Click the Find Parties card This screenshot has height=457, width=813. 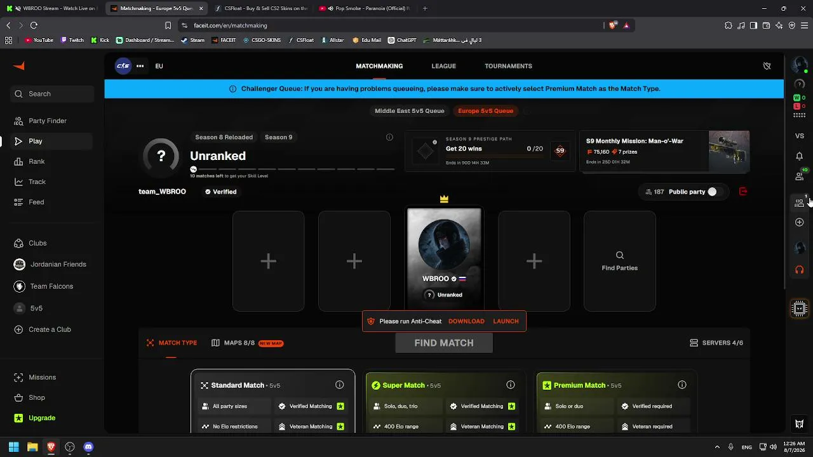coord(619,261)
